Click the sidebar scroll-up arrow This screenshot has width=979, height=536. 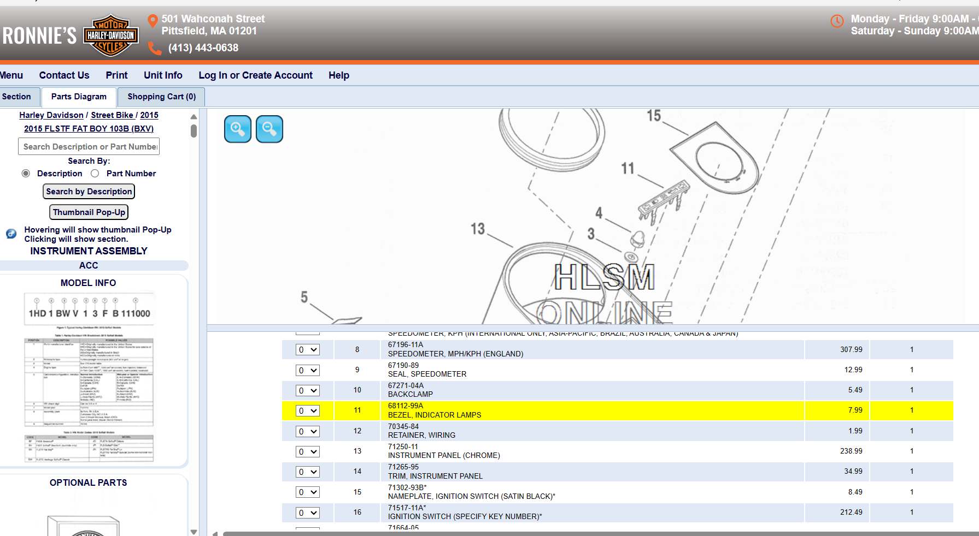(194, 117)
